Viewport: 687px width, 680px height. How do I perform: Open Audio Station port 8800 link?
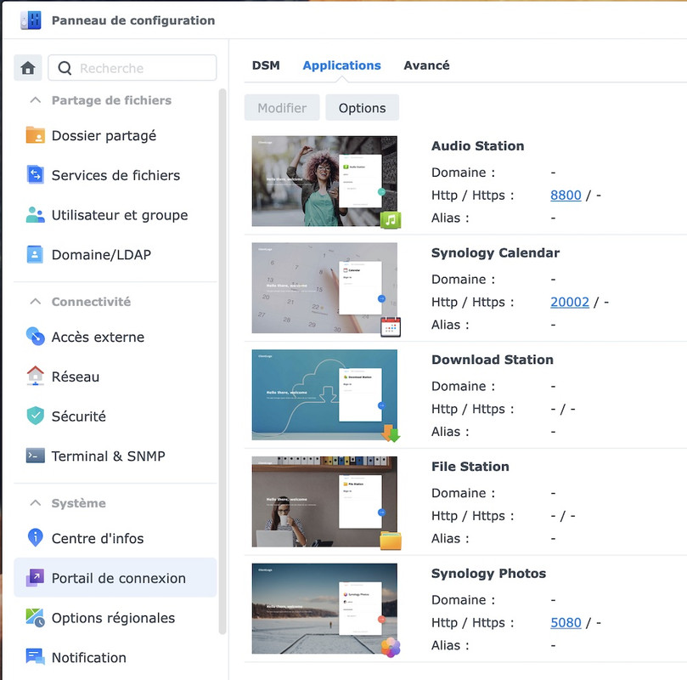click(x=566, y=195)
